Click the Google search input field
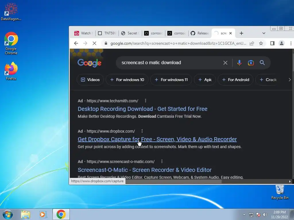294x220 pixels. point(170,63)
